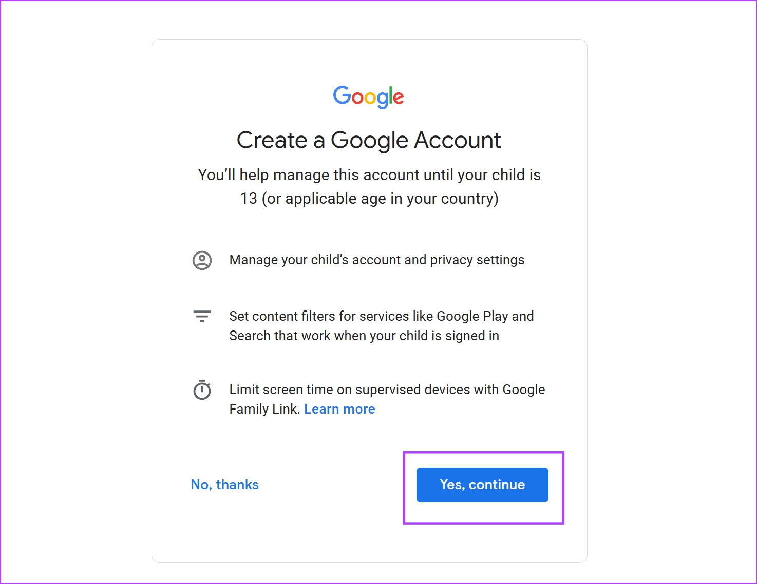The height and width of the screenshot is (584, 757).
Task: Click the content filter lines icon
Action: [x=202, y=316]
